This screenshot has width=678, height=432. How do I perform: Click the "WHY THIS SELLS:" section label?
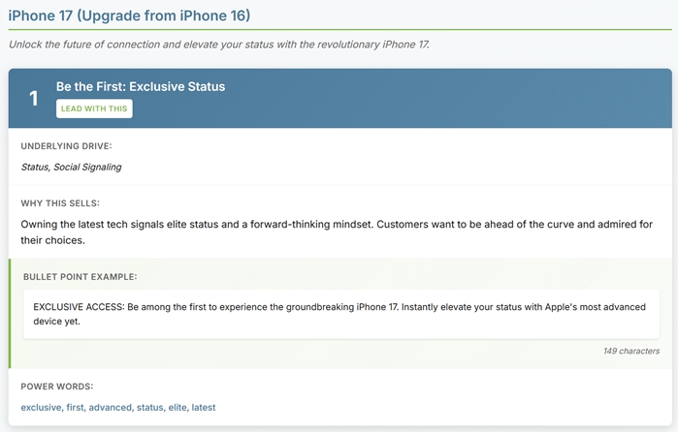[x=60, y=202]
